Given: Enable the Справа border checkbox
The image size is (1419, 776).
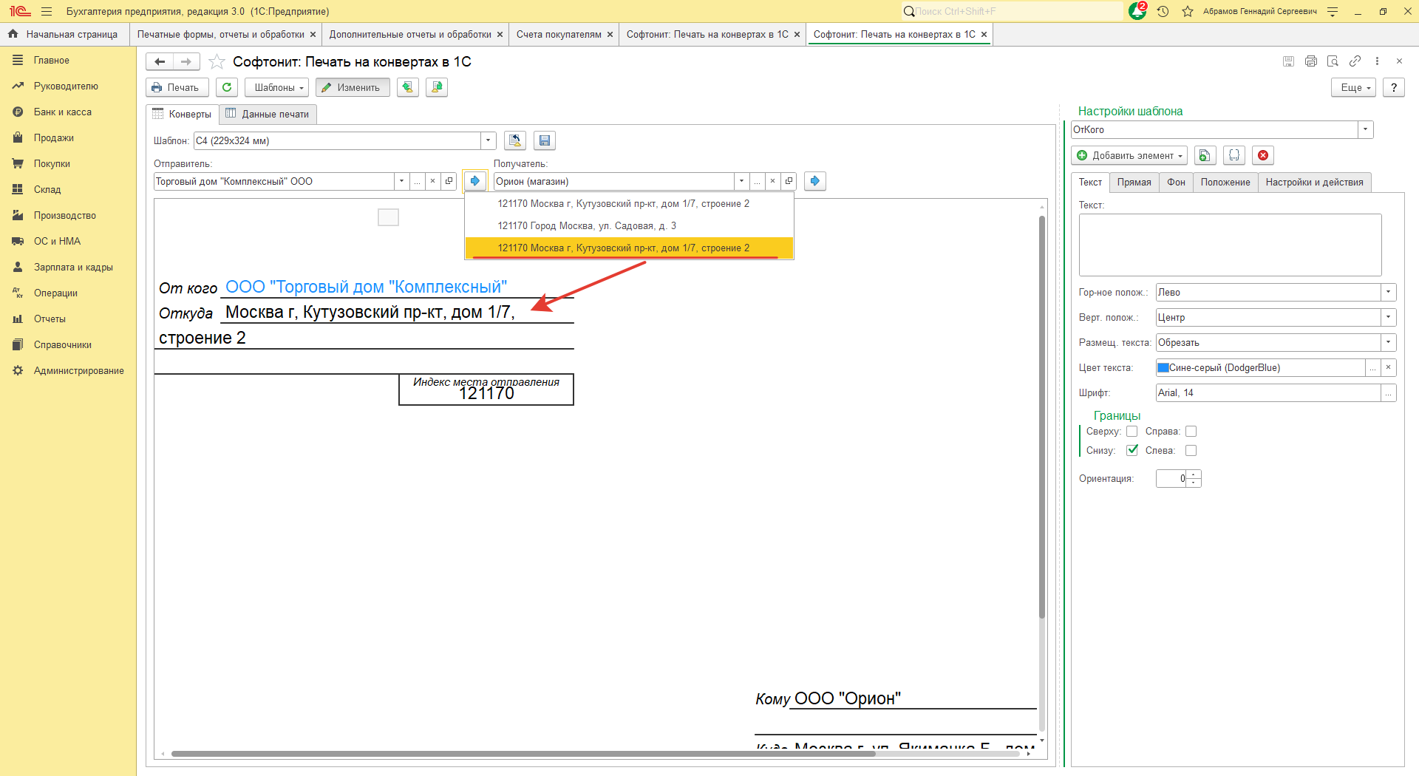Looking at the screenshot, I should click(1191, 432).
